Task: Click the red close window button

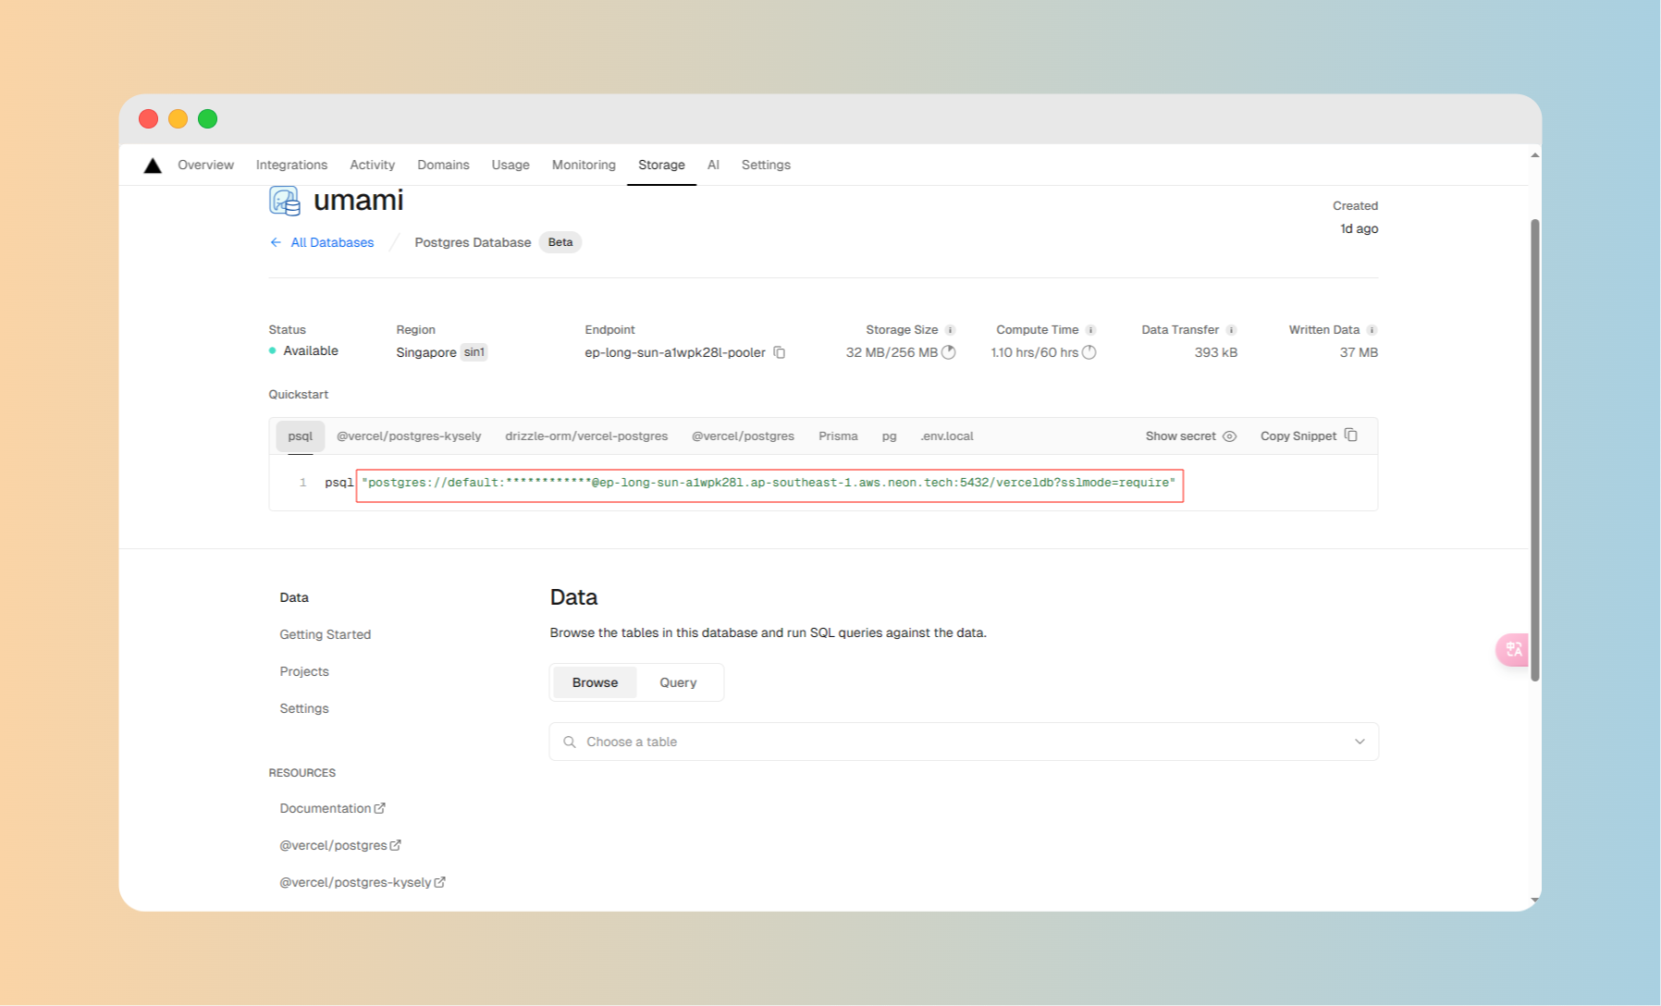Action: [x=148, y=119]
